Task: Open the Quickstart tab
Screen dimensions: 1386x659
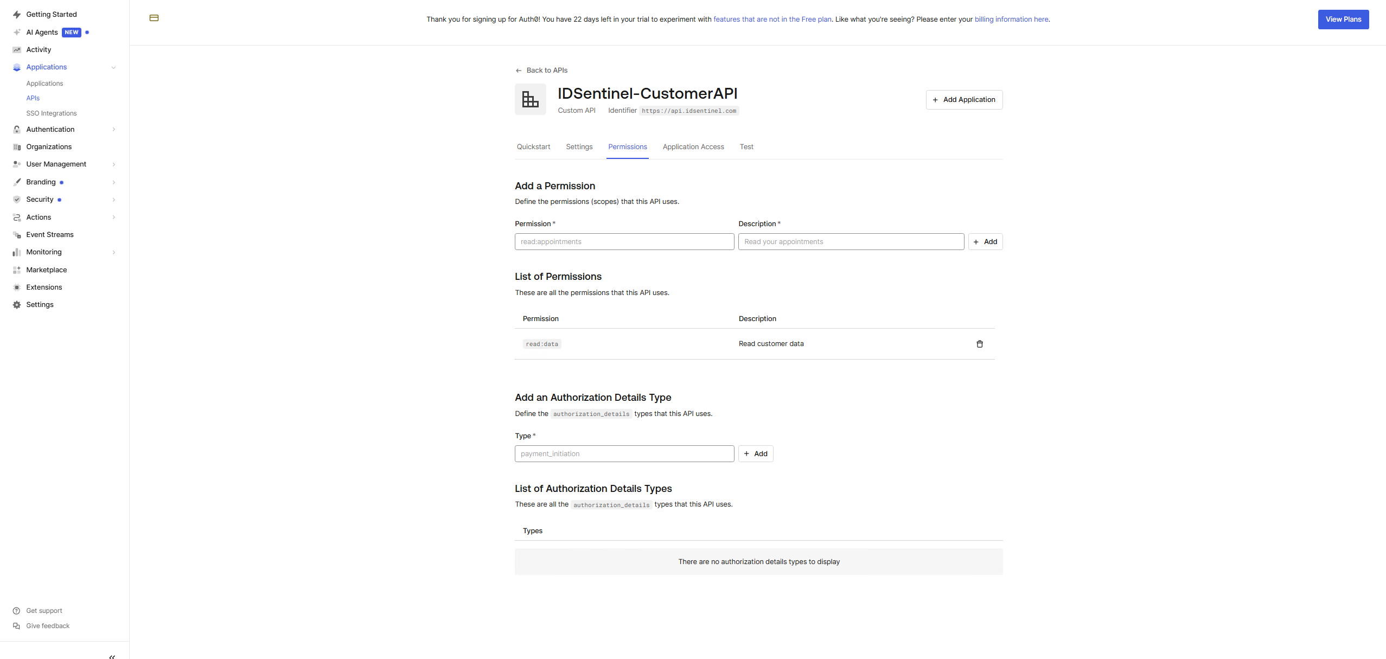Action: (x=533, y=147)
